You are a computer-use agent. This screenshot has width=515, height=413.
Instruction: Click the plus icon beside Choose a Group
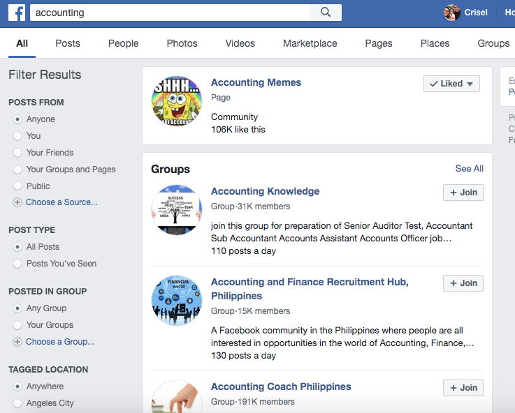(17, 343)
